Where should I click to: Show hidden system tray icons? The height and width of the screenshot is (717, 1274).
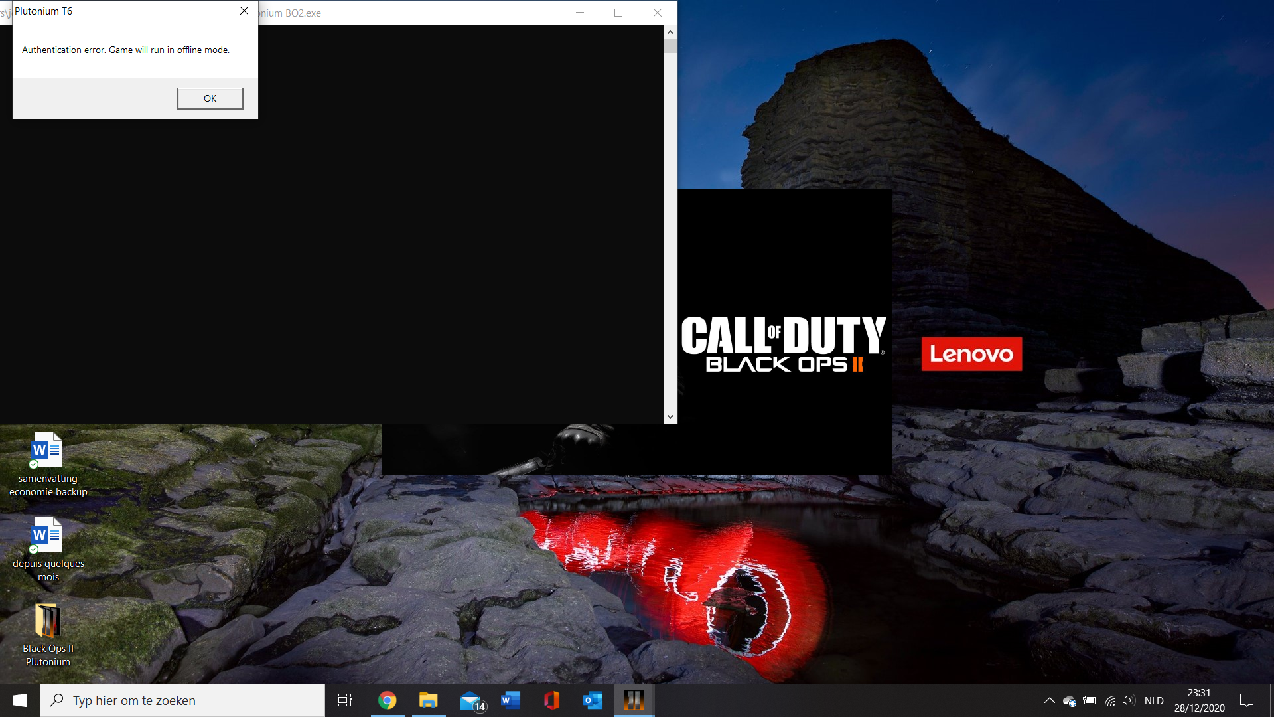1049,700
